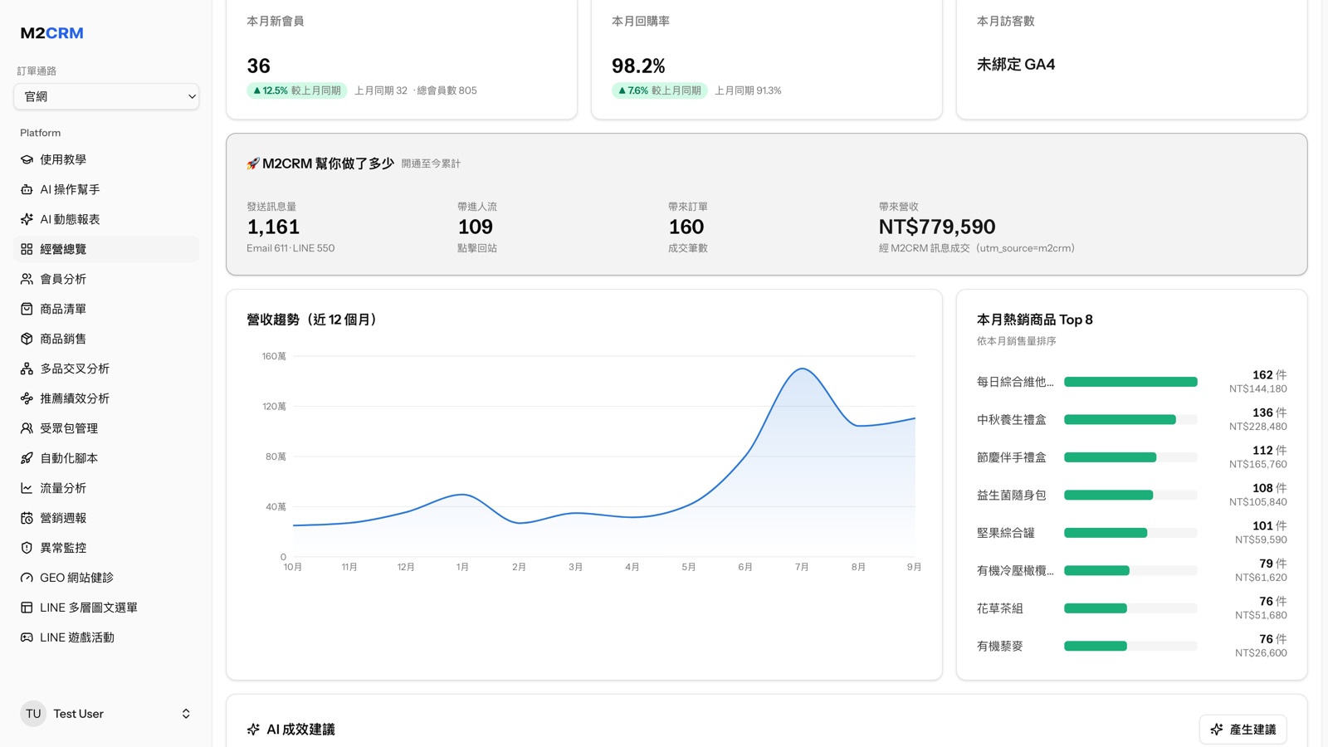
Task: Click the 中秋養生禮盒 product row label
Action: click(x=1011, y=420)
